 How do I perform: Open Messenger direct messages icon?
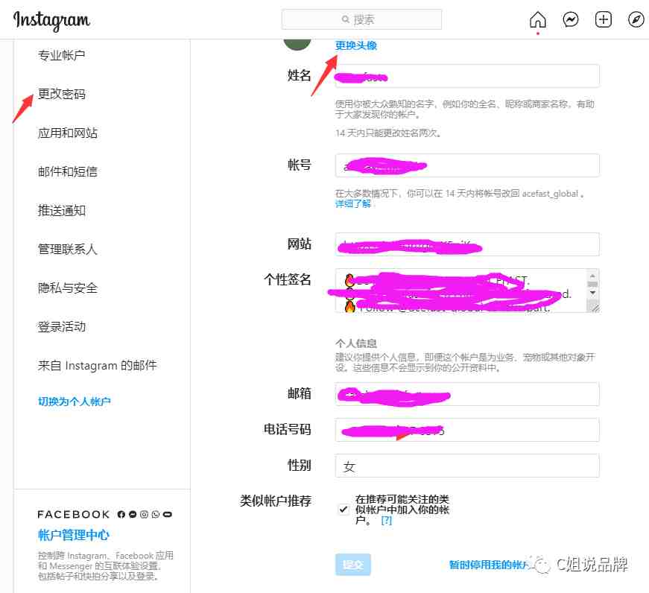coord(570,19)
